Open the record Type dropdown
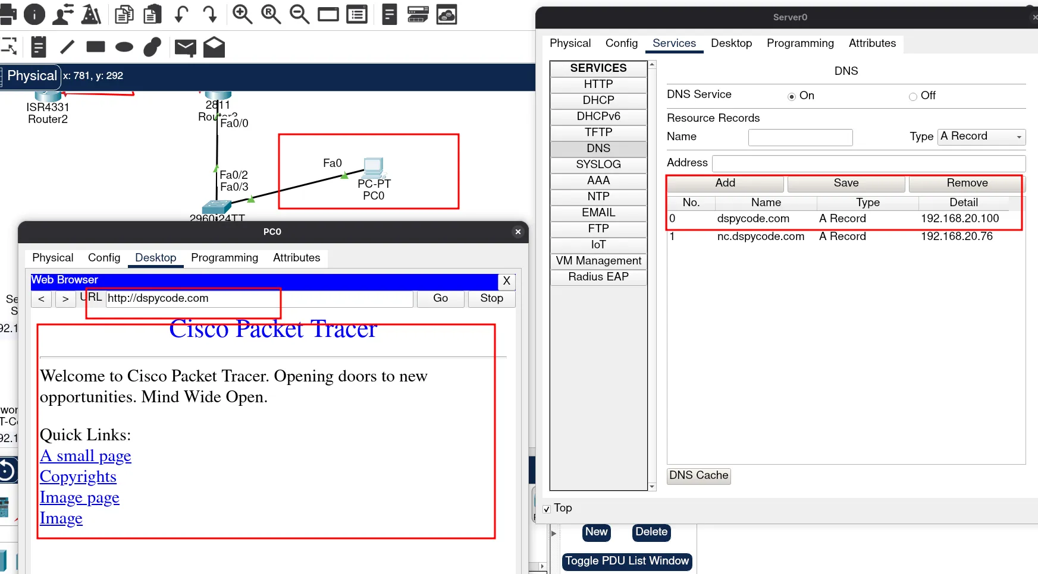 pos(981,137)
